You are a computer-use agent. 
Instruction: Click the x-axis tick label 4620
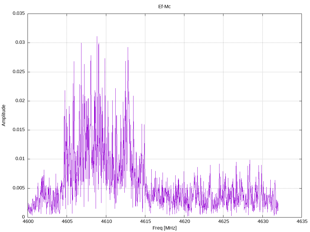coord(184,221)
